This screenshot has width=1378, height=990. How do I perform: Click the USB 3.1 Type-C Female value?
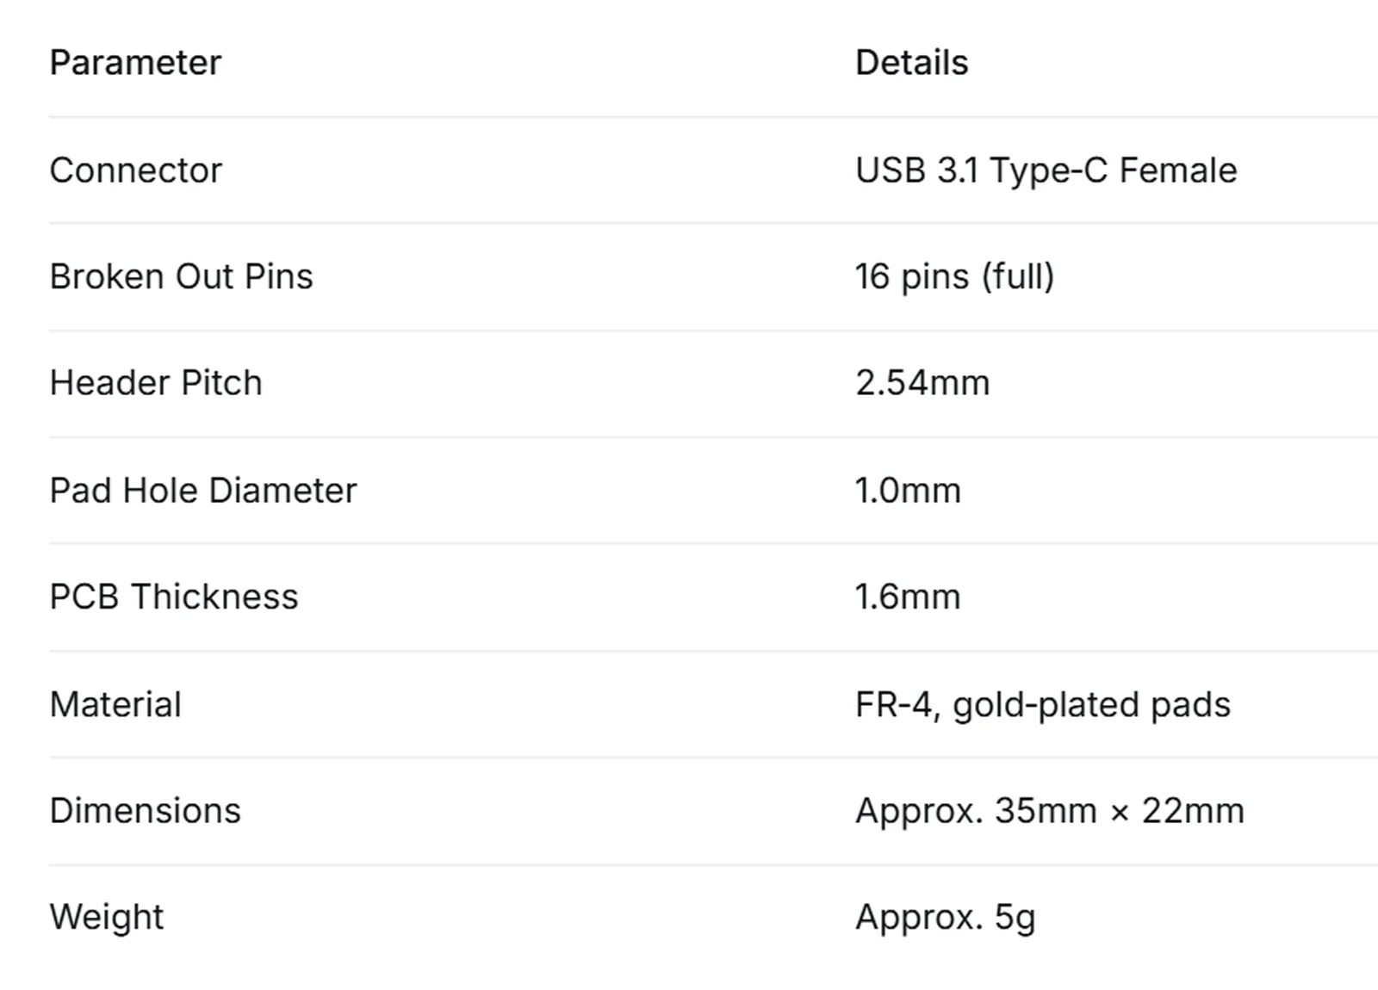coord(1046,170)
